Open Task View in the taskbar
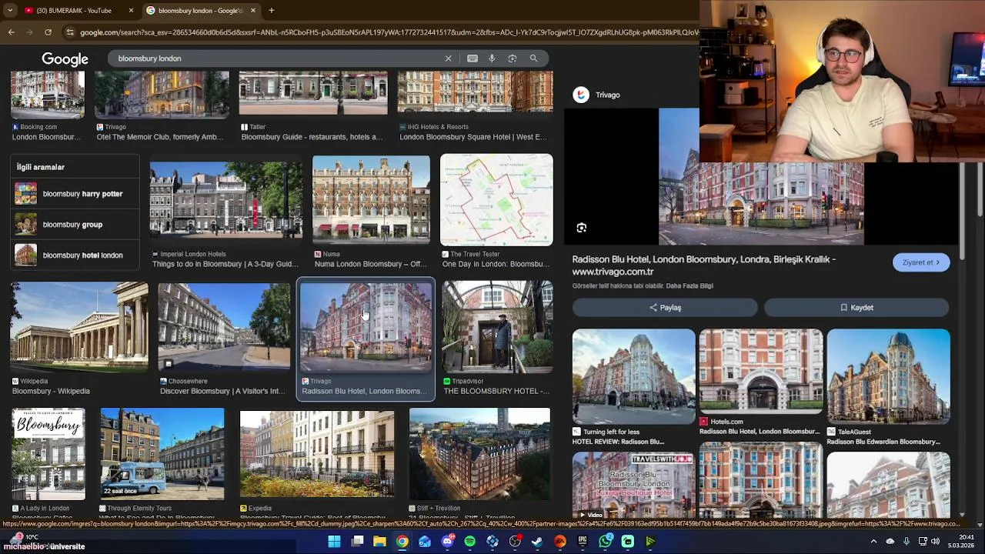Screen dimensions: 985x554 pos(357,542)
